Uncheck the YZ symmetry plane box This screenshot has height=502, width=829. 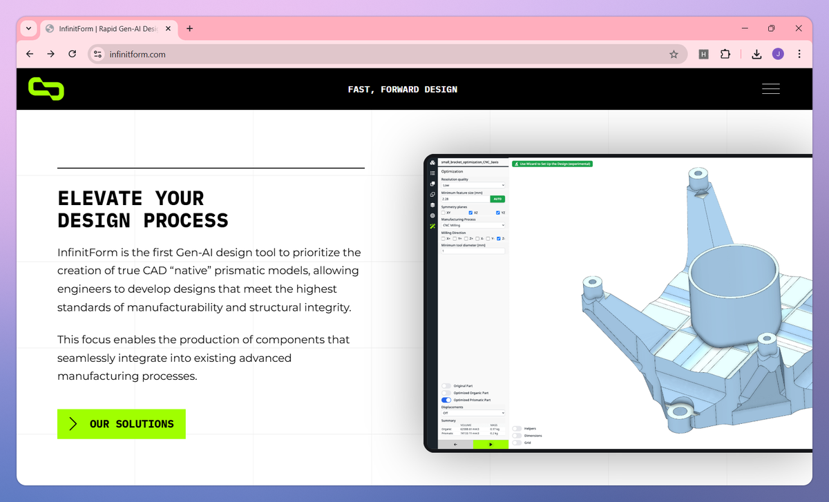pyautogui.click(x=497, y=213)
